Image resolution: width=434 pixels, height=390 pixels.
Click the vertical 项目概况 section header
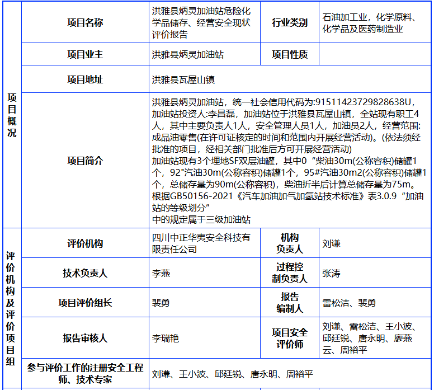[12, 115]
